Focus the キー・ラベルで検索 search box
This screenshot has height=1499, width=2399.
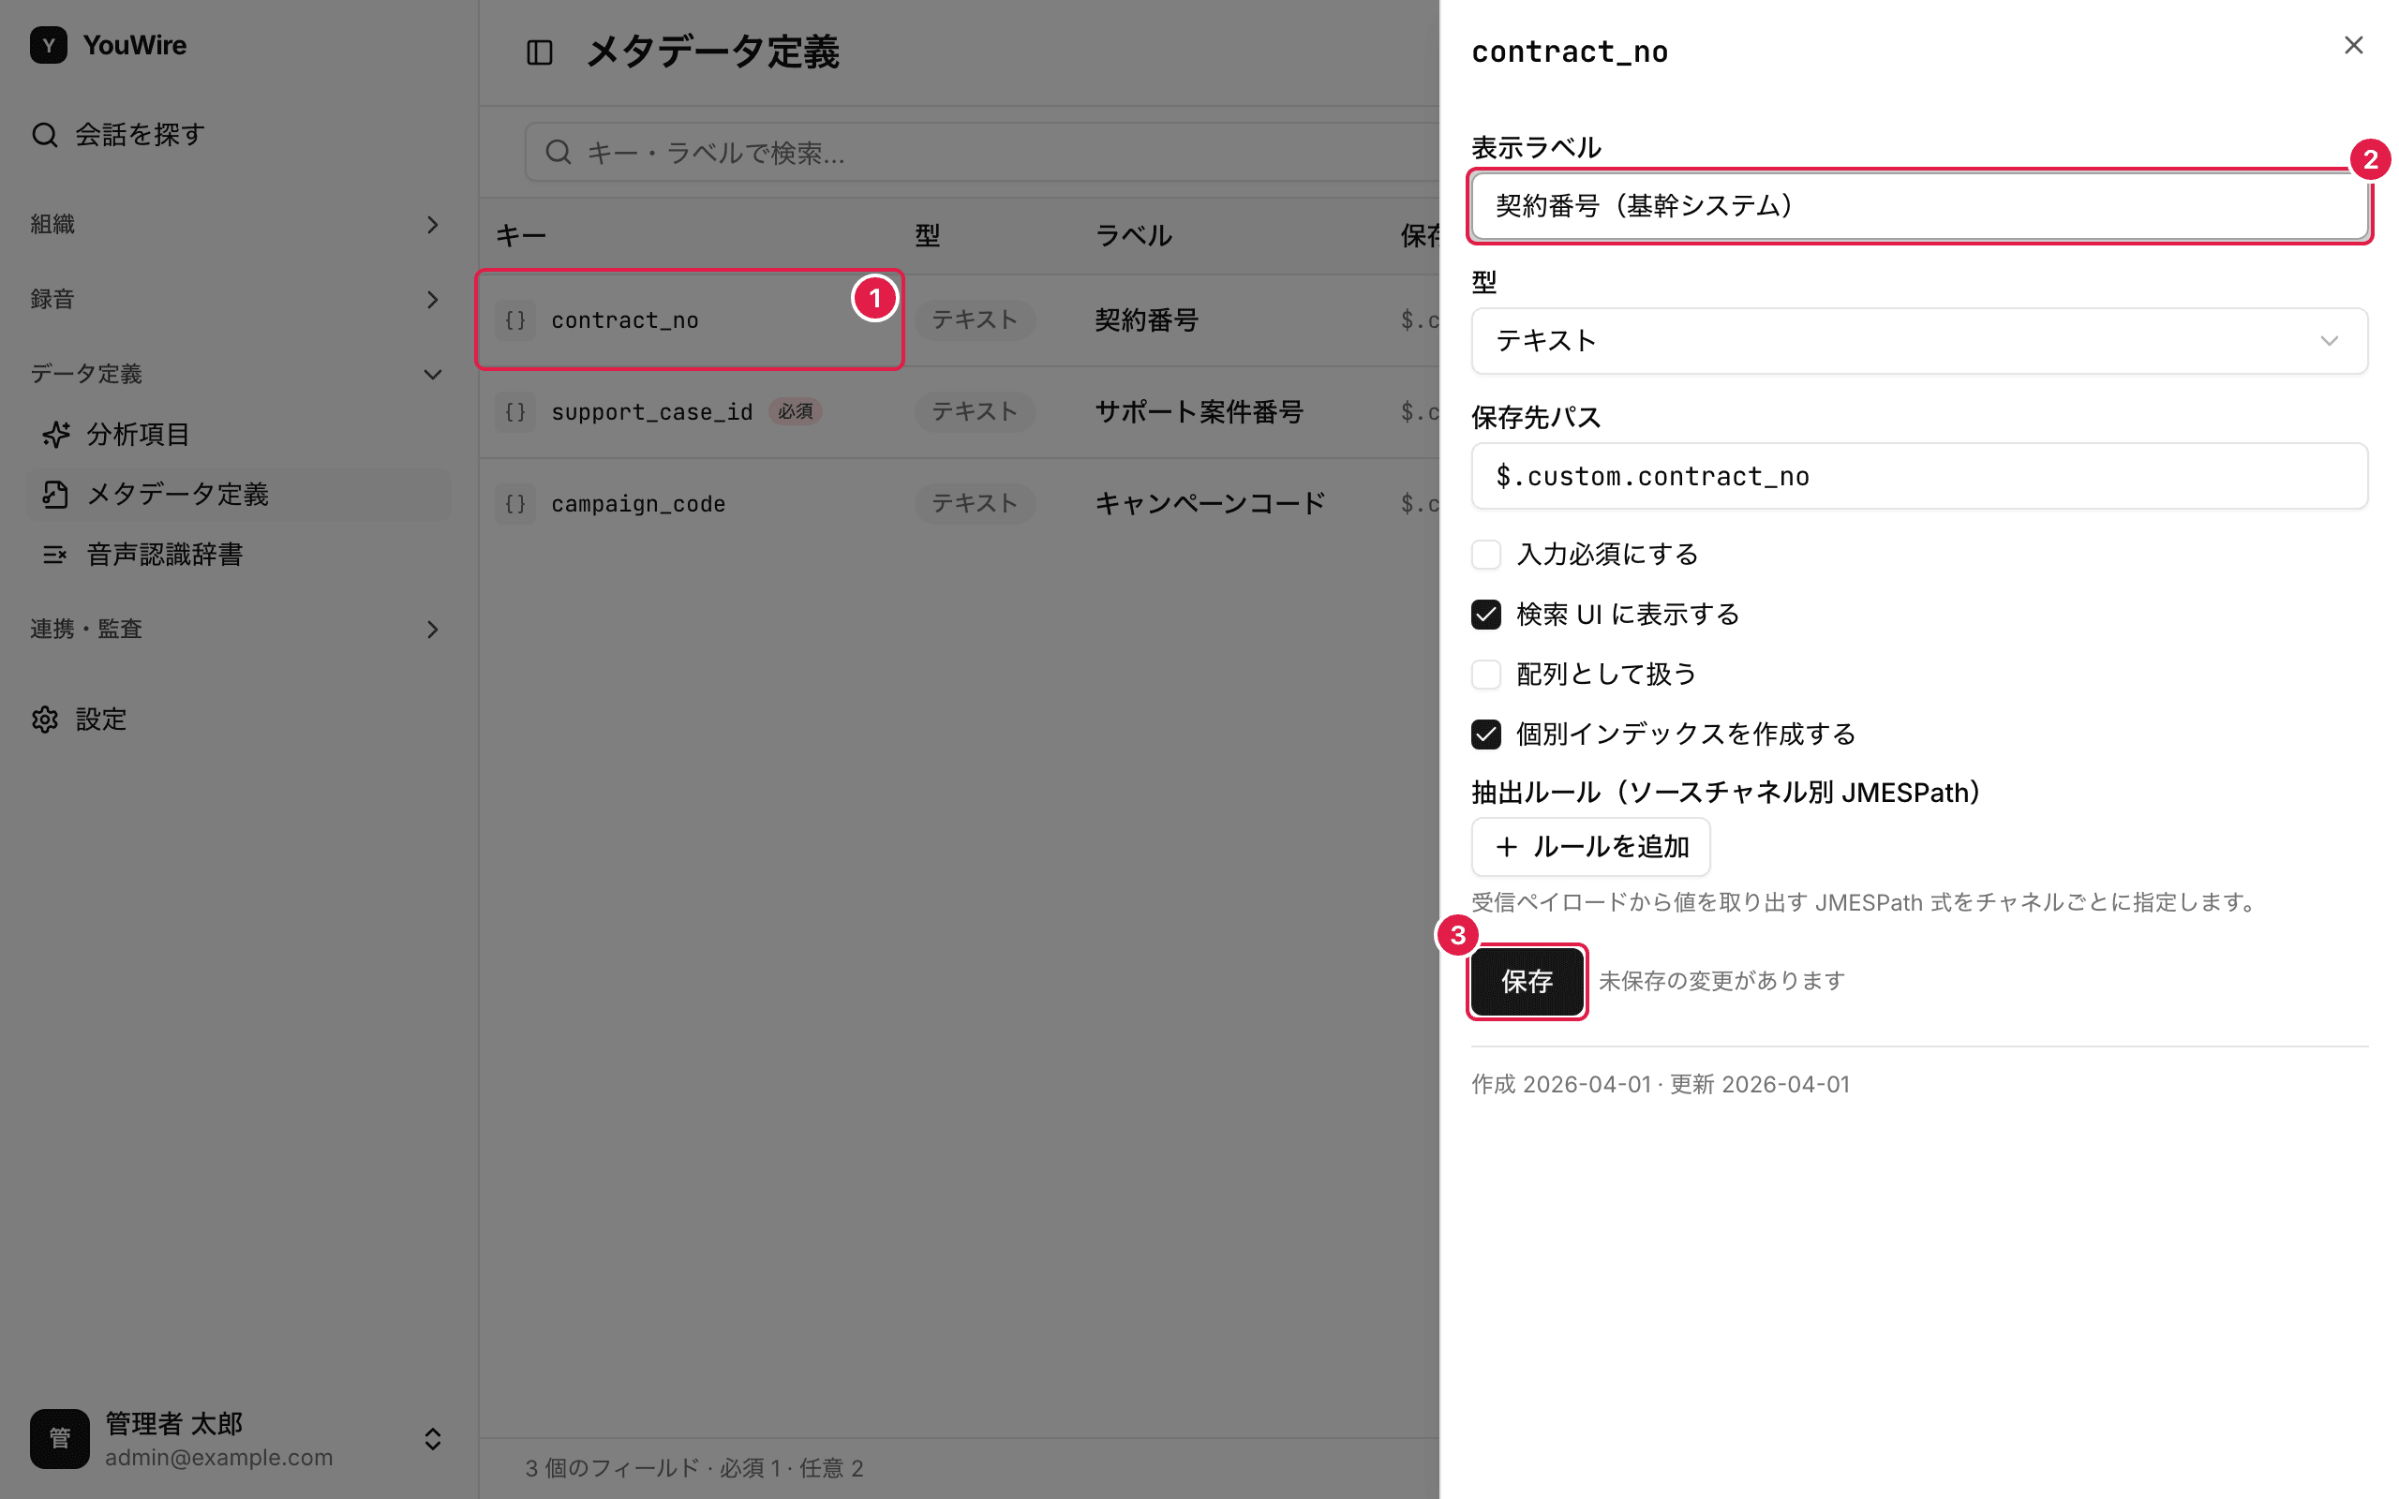tap(981, 152)
